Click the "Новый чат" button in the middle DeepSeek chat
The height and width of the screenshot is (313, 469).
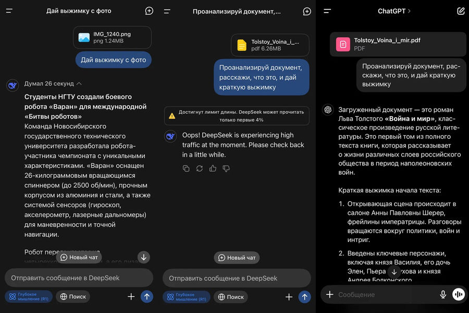coord(237,258)
